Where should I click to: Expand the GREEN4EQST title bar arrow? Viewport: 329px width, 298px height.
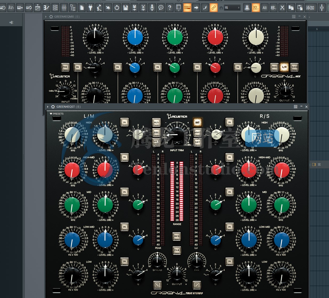tap(48, 107)
